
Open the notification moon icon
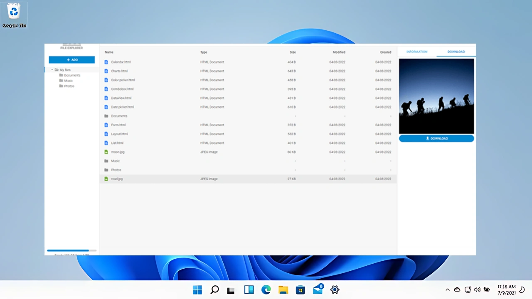(522, 290)
